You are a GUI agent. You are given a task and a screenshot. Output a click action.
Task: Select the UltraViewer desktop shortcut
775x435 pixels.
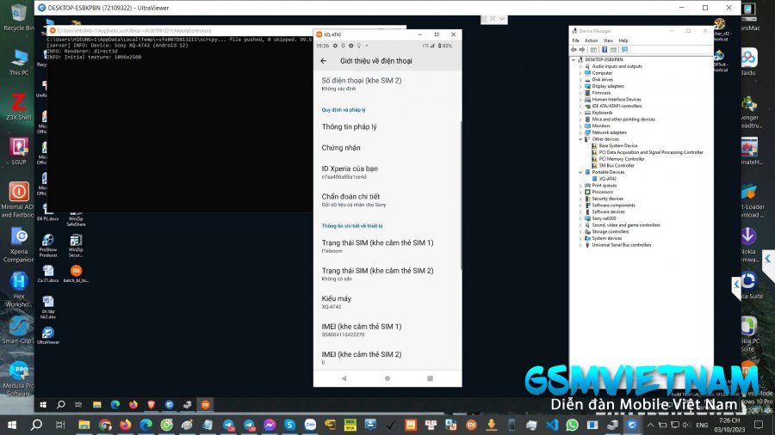click(48, 335)
